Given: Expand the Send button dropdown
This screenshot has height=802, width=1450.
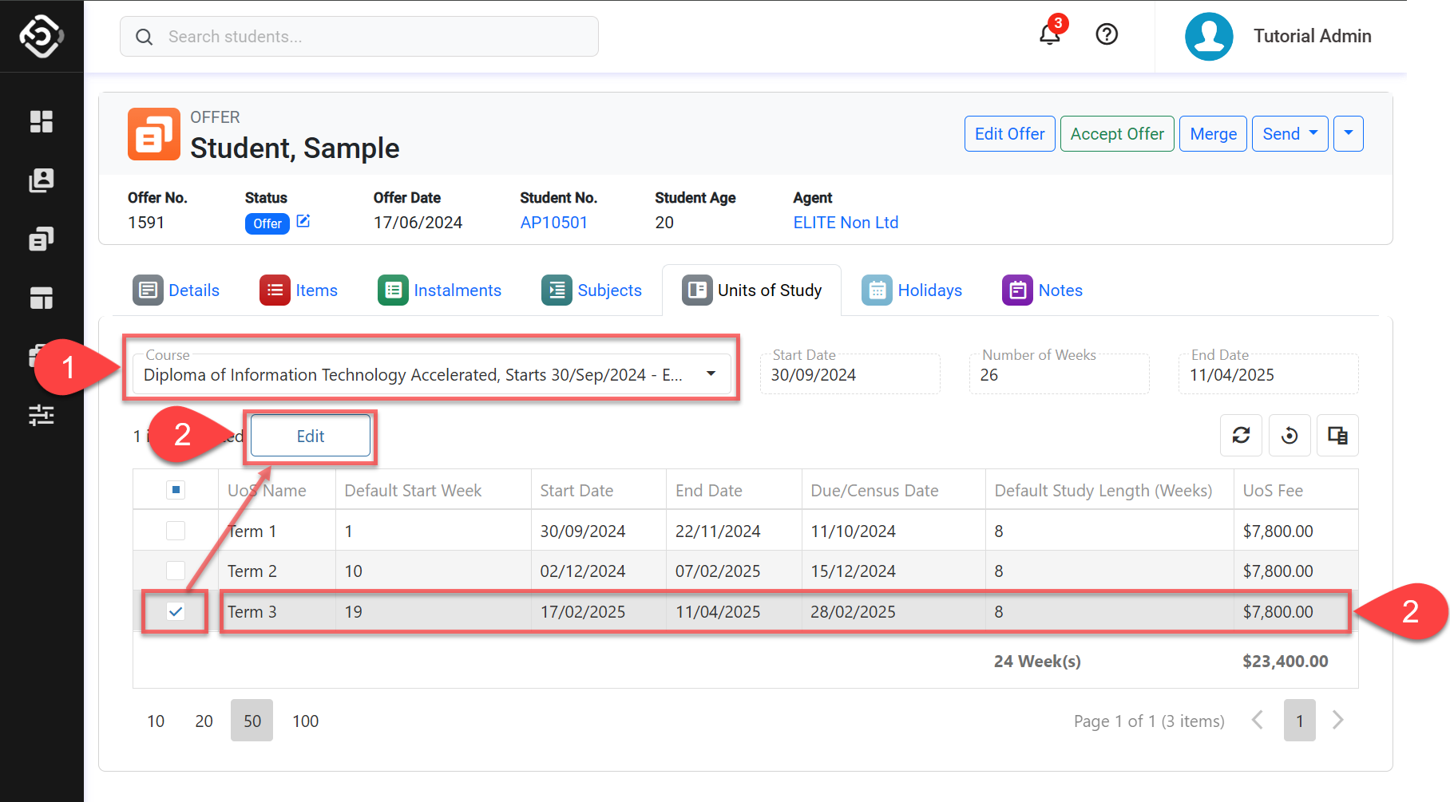Looking at the screenshot, I should click(x=1290, y=134).
